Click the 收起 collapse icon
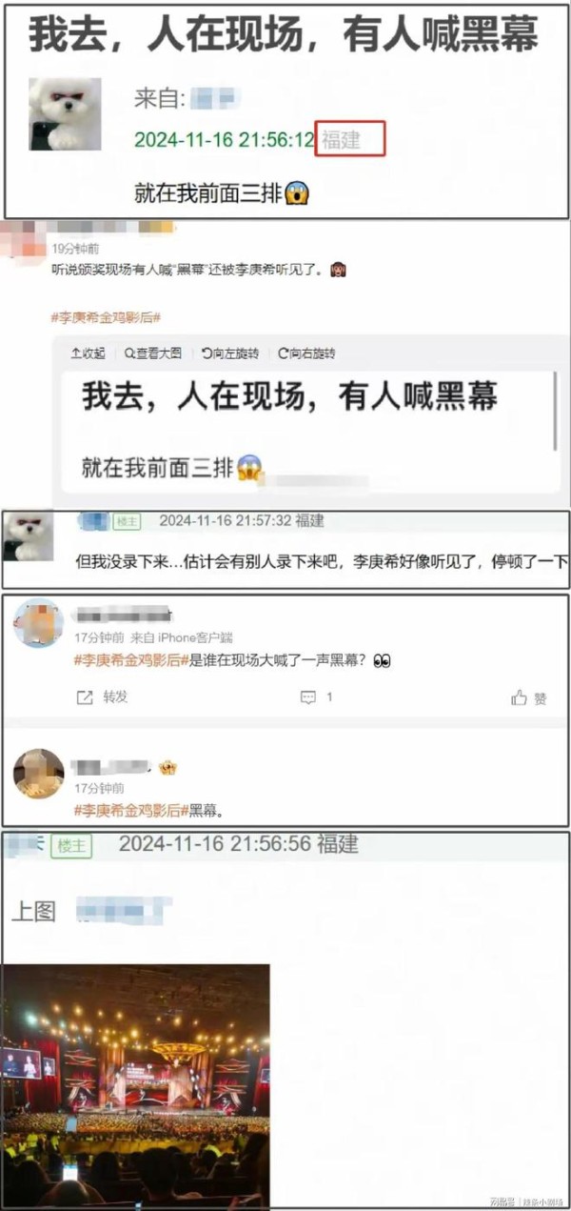Image resolution: width=571 pixels, height=1211 pixels. 89,353
